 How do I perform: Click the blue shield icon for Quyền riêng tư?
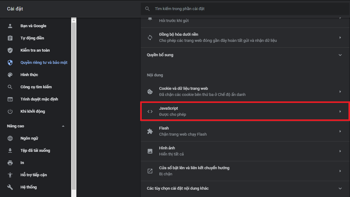coord(10,63)
